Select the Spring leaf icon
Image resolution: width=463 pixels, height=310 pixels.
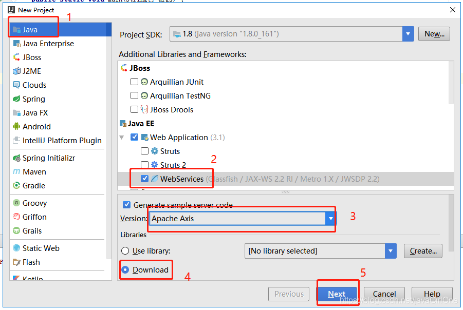point(17,99)
